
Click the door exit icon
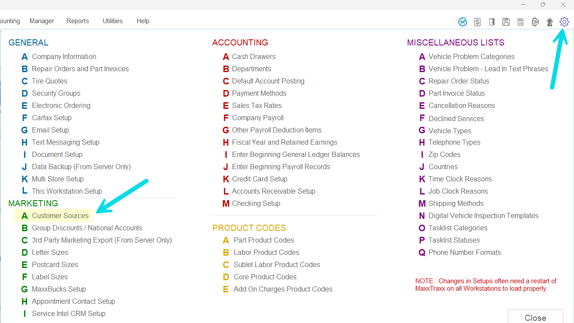click(491, 22)
